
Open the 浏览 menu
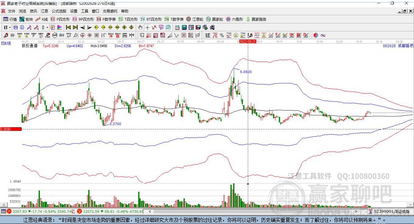click(x=23, y=11)
